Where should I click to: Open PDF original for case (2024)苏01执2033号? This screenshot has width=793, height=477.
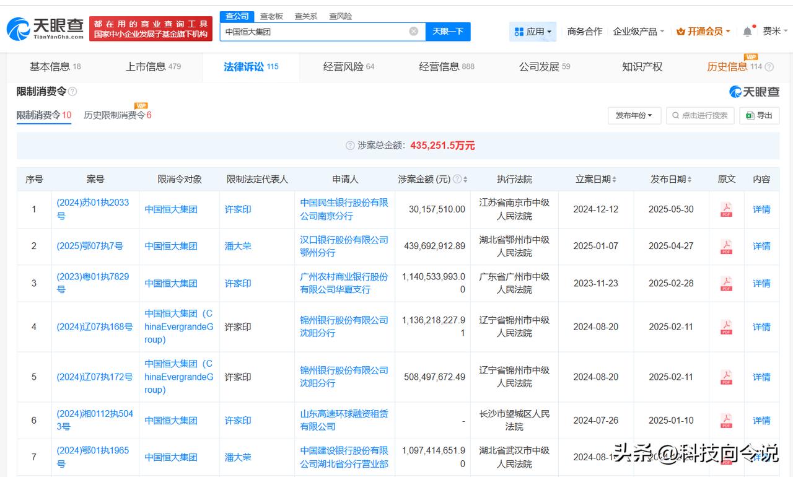tap(726, 209)
